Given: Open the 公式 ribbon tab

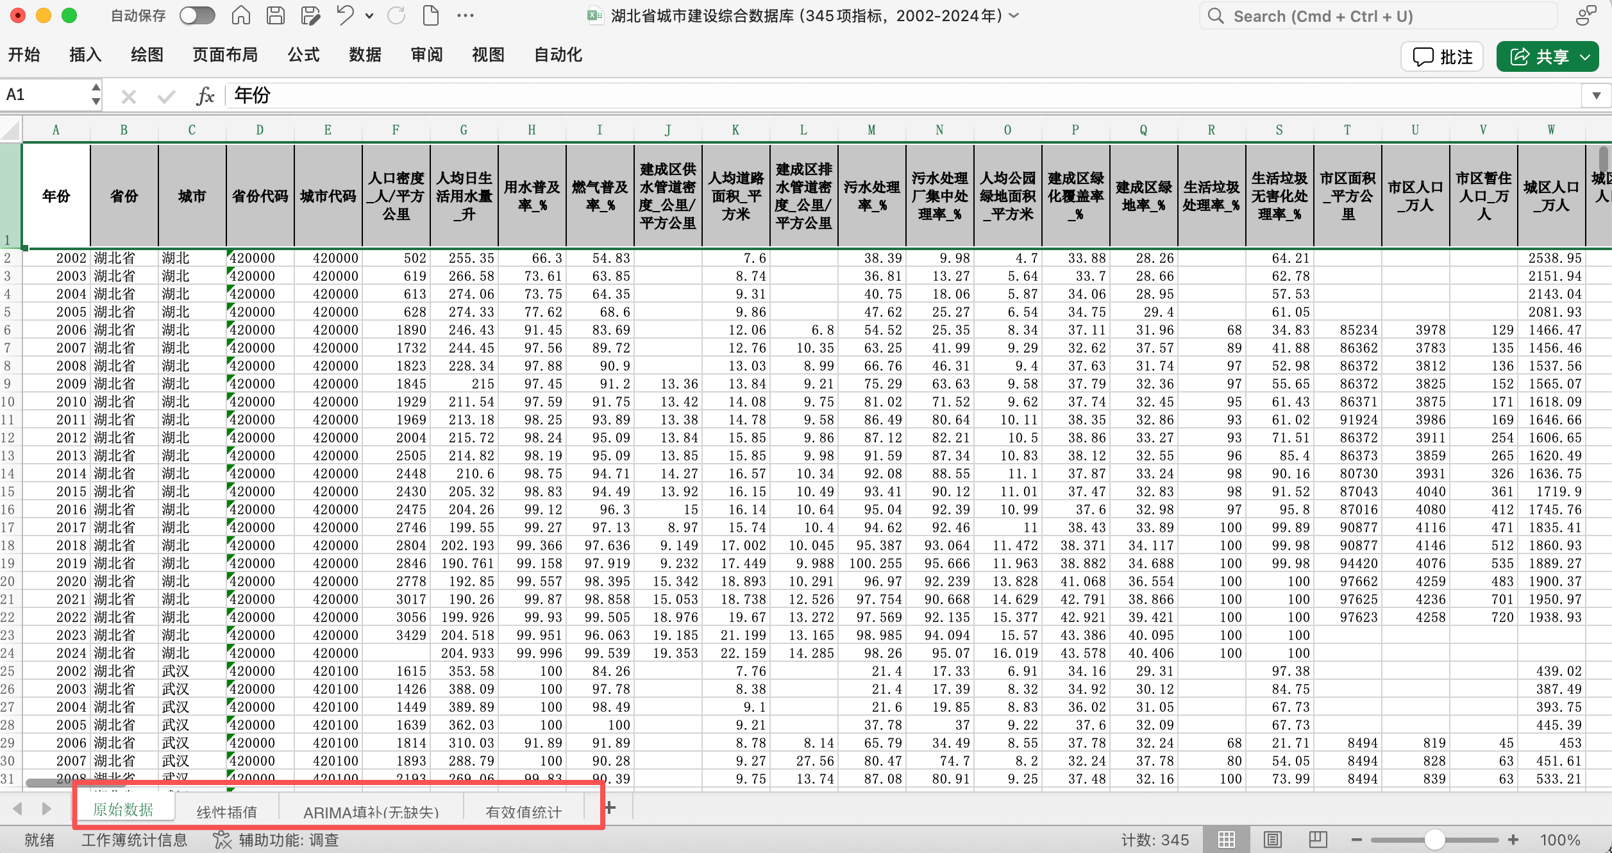Looking at the screenshot, I should tap(303, 55).
